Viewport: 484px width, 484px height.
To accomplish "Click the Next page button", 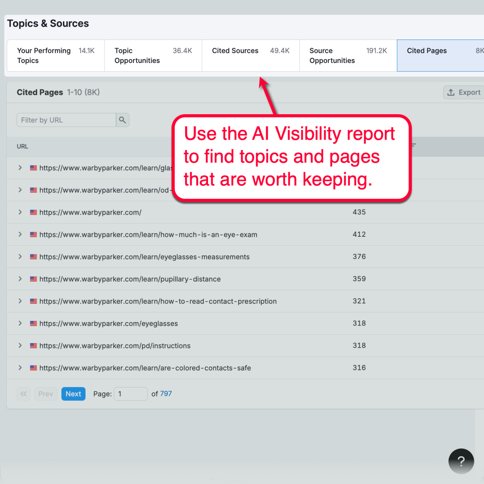I will (x=73, y=394).
